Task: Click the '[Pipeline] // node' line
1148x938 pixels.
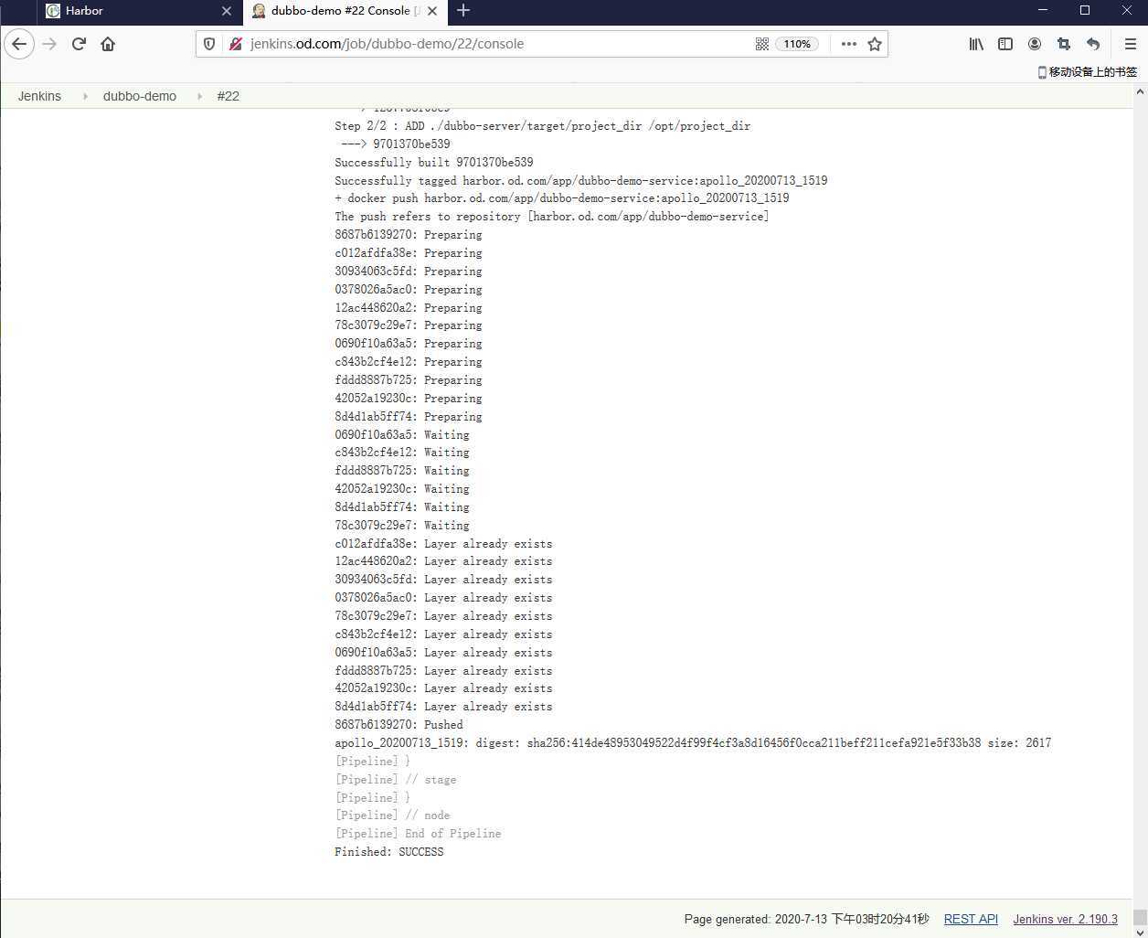Action: point(392,815)
